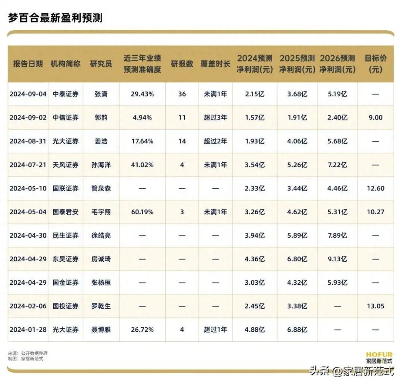Image resolution: width=403 pixels, height=385 pixels.
Task: Click the 超过3年 coverage duration cell
Action: 215,117
